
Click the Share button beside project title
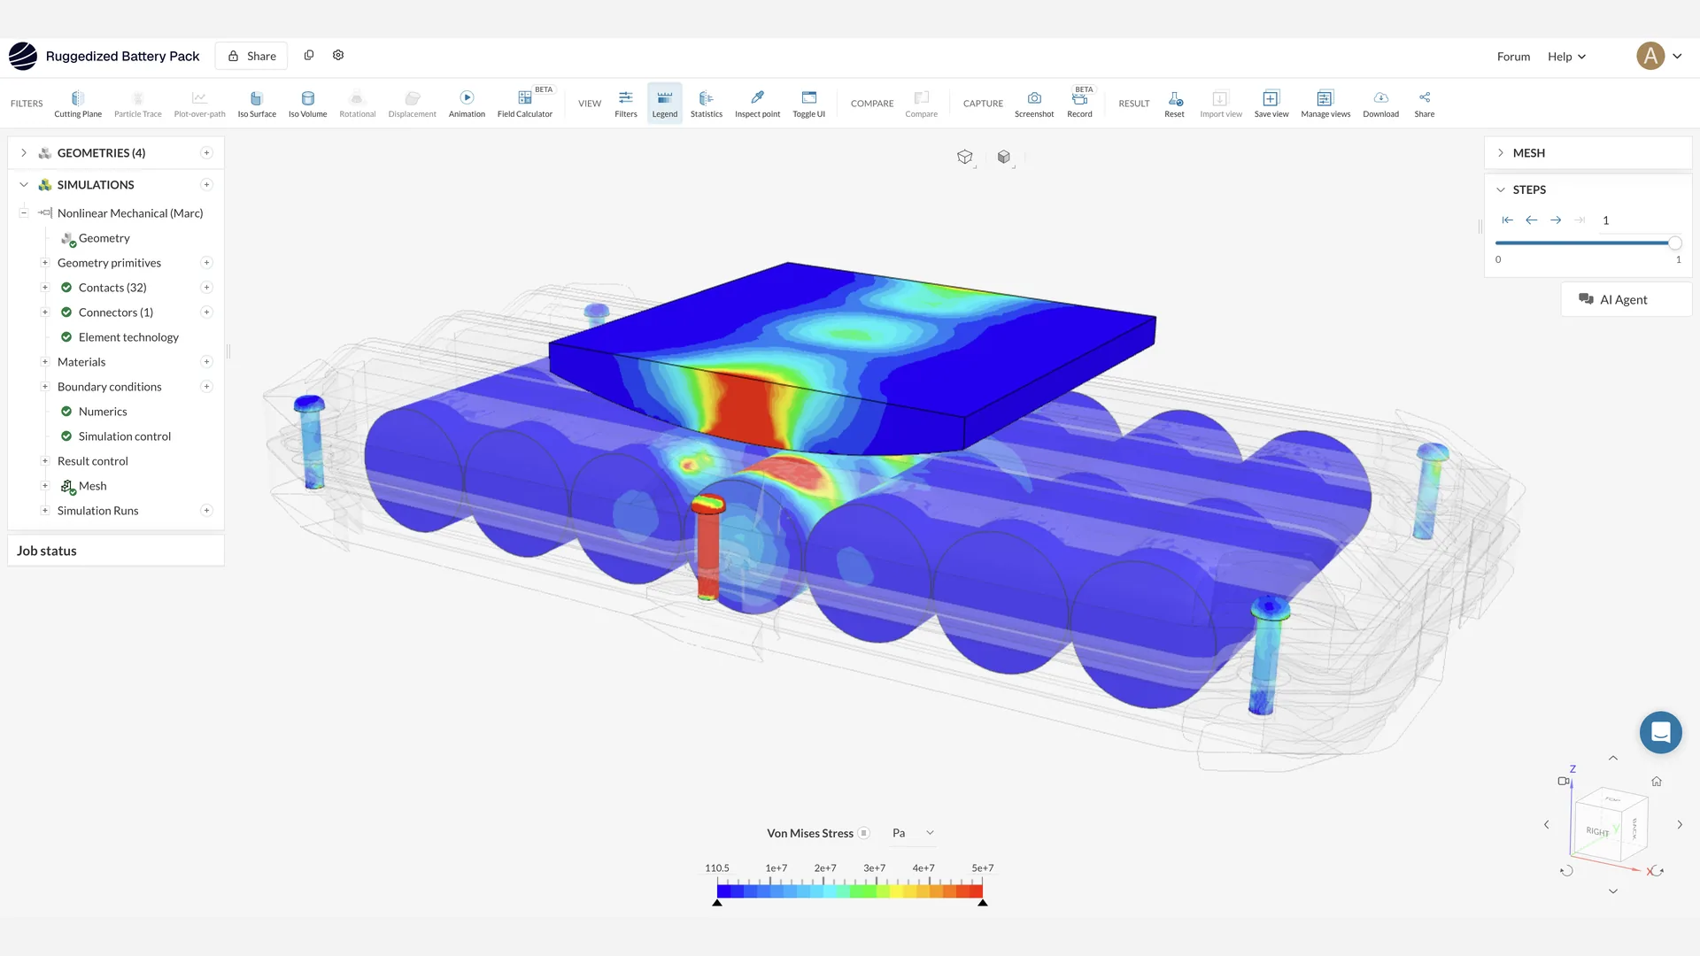[251, 56]
